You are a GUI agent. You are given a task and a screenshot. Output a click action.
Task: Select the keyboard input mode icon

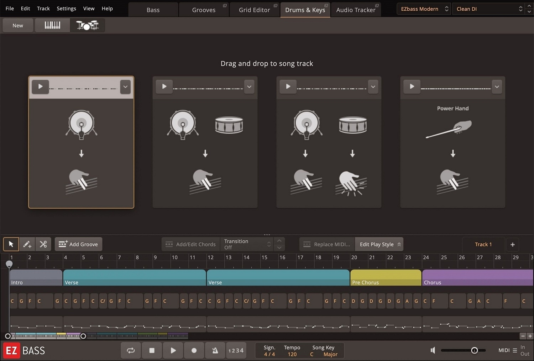pos(52,25)
